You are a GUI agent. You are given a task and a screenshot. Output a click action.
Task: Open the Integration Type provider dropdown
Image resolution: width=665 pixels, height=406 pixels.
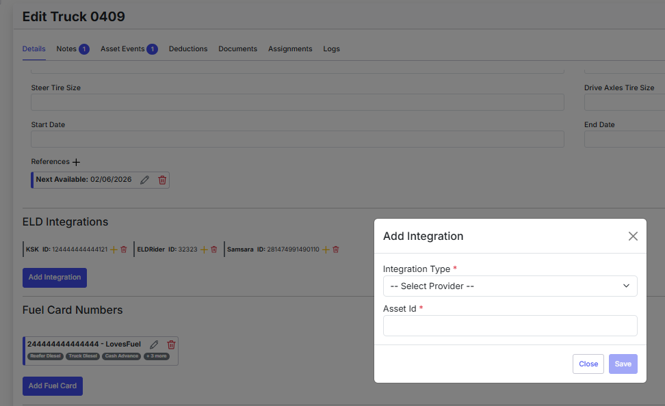click(x=510, y=286)
